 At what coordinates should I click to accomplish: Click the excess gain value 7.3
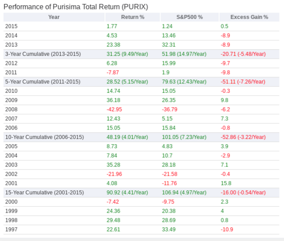tap(224, 119)
